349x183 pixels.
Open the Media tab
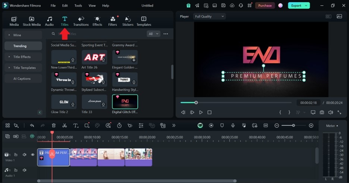click(14, 22)
